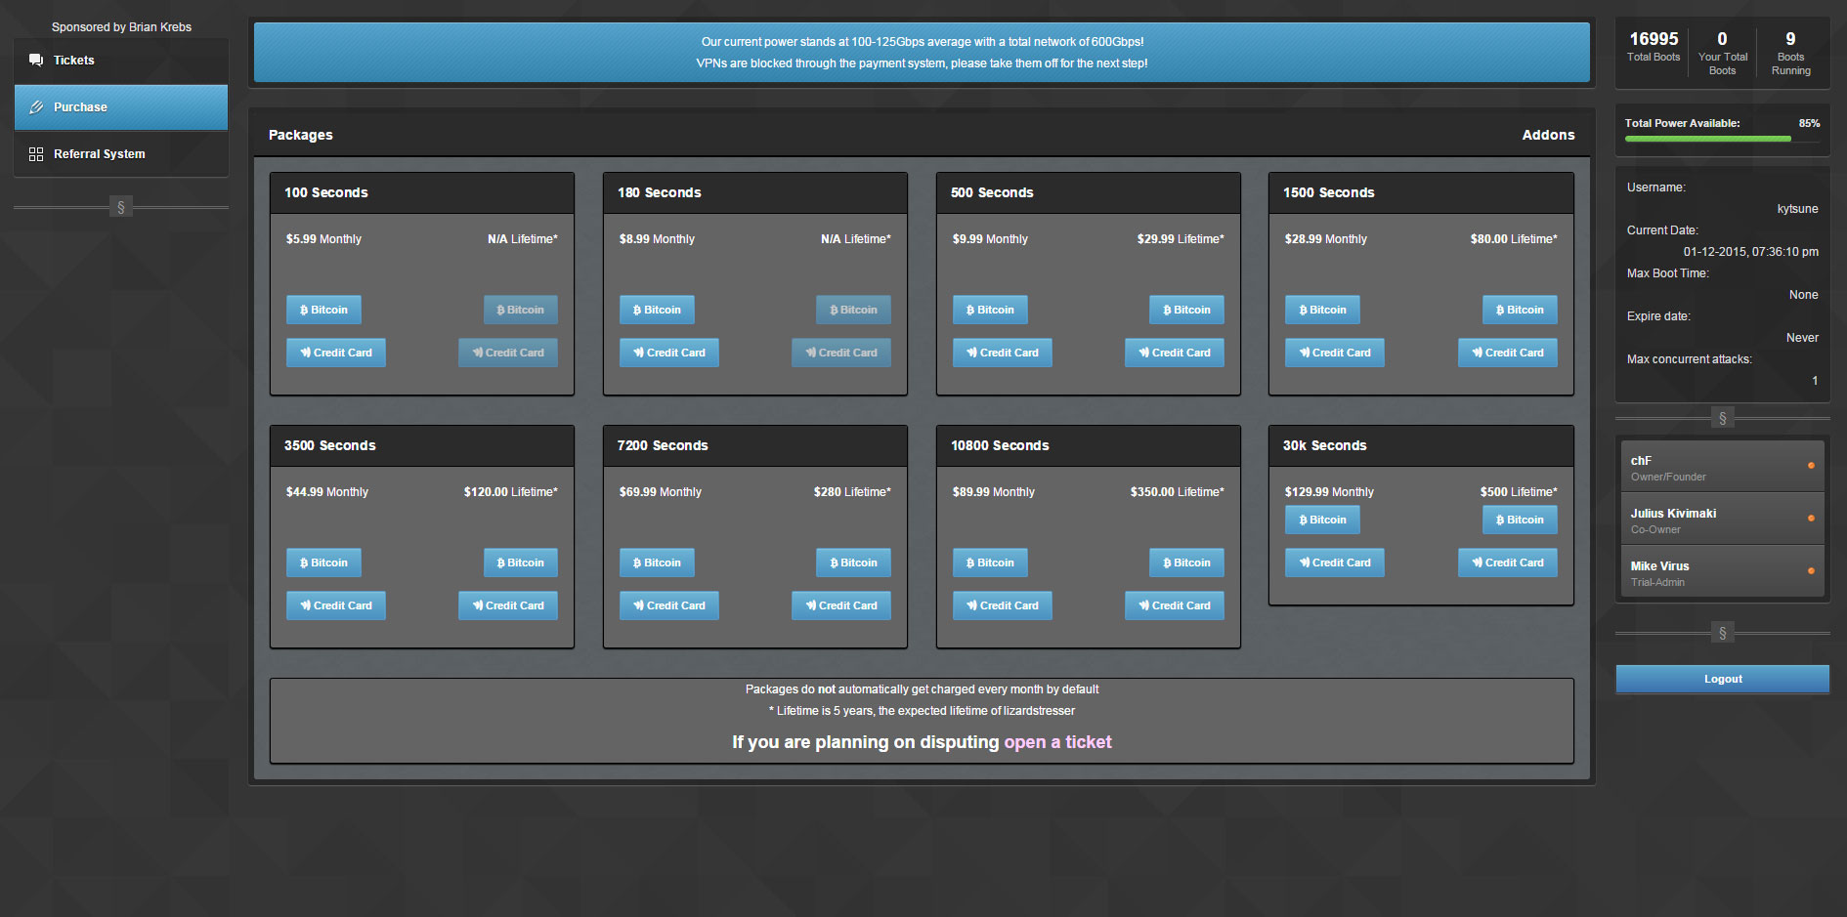Image resolution: width=1847 pixels, height=917 pixels.
Task: Select monthly Bitcoin for 10800 Seconds package
Action: [990, 563]
